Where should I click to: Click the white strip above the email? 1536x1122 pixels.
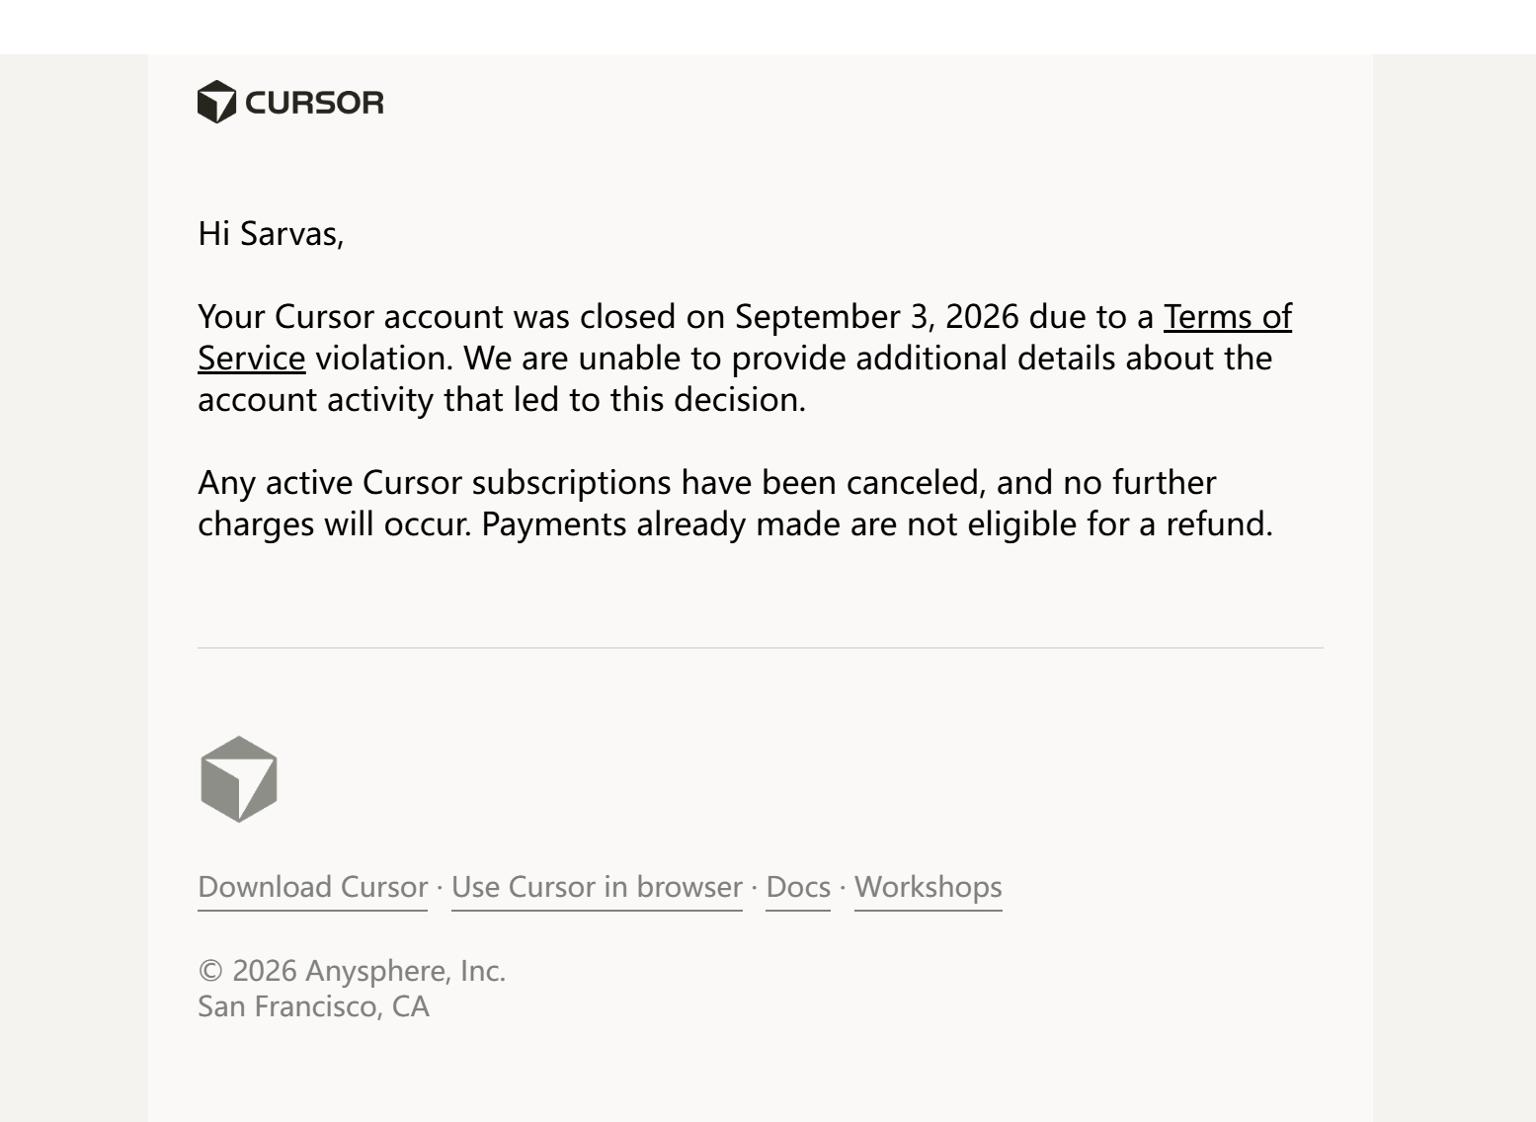click(768, 27)
